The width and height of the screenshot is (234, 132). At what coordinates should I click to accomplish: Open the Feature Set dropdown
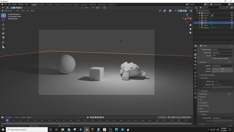click(222, 53)
